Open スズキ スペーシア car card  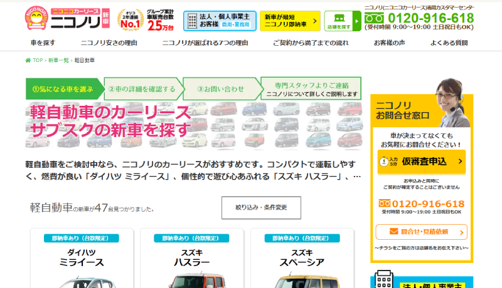pyautogui.click(x=302, y=258)
